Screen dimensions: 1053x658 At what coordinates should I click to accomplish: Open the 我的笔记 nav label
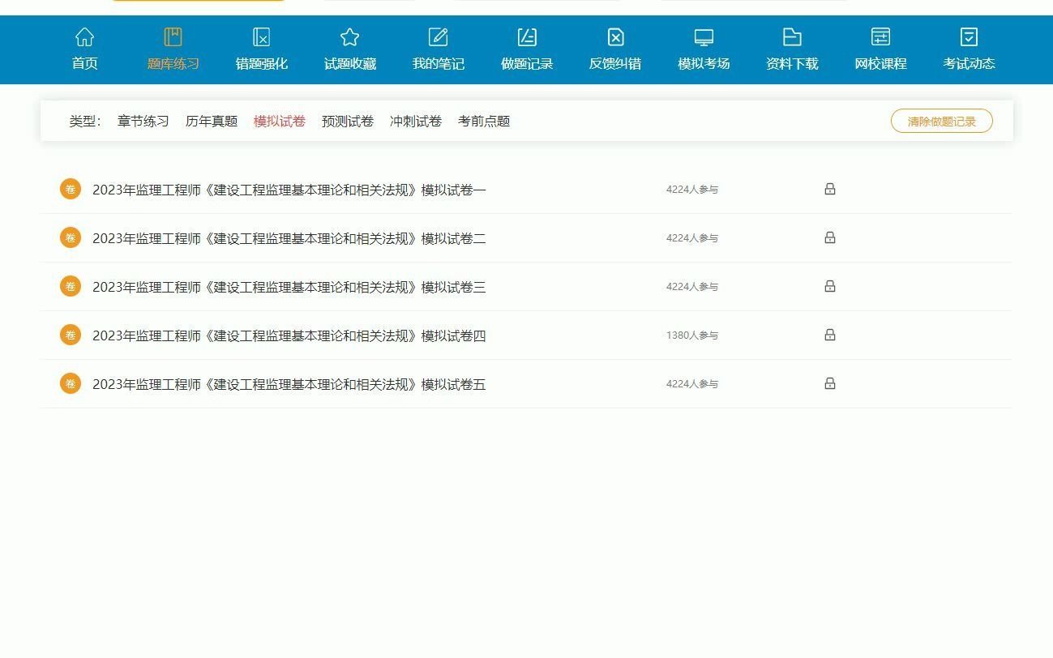coord(438,64)
